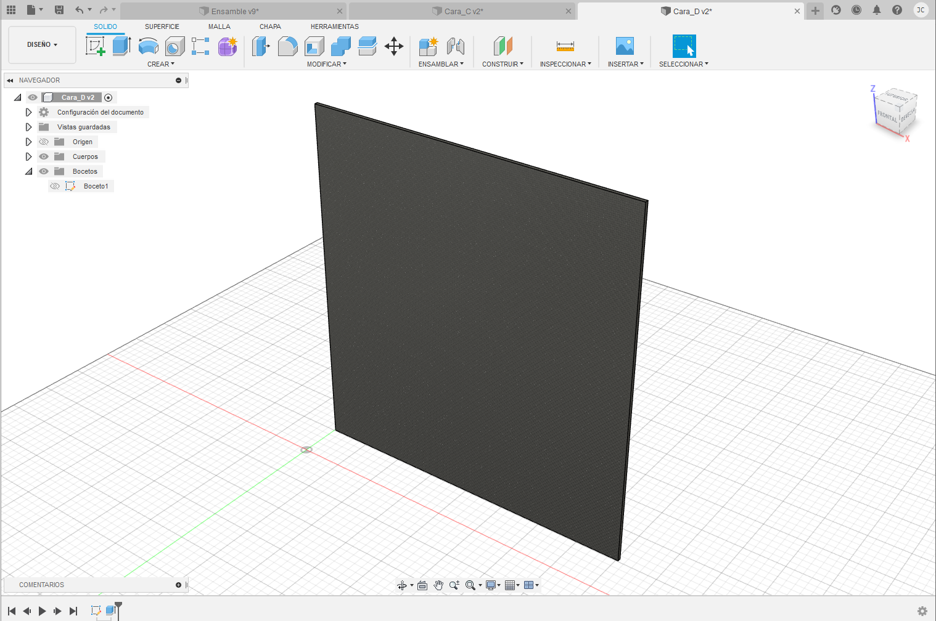Image resolution: width=936 pixels, height=621 pixels.
Task: Open the SELECCIONAR dropdown menu
Action: (x=684, y=64)
